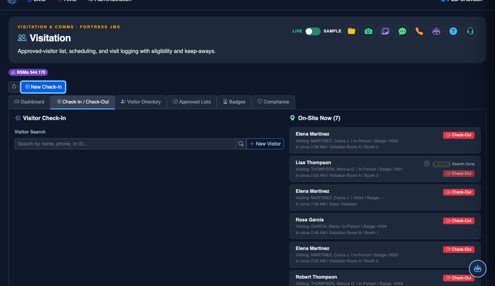Click "Search Done" on Lisa Thompson's row
The image size is (495, 286).
pyautogui.click(x=463, y=164)
